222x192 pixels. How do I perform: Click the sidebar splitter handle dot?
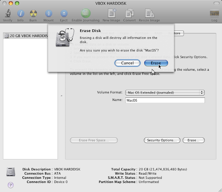(62, 96)
